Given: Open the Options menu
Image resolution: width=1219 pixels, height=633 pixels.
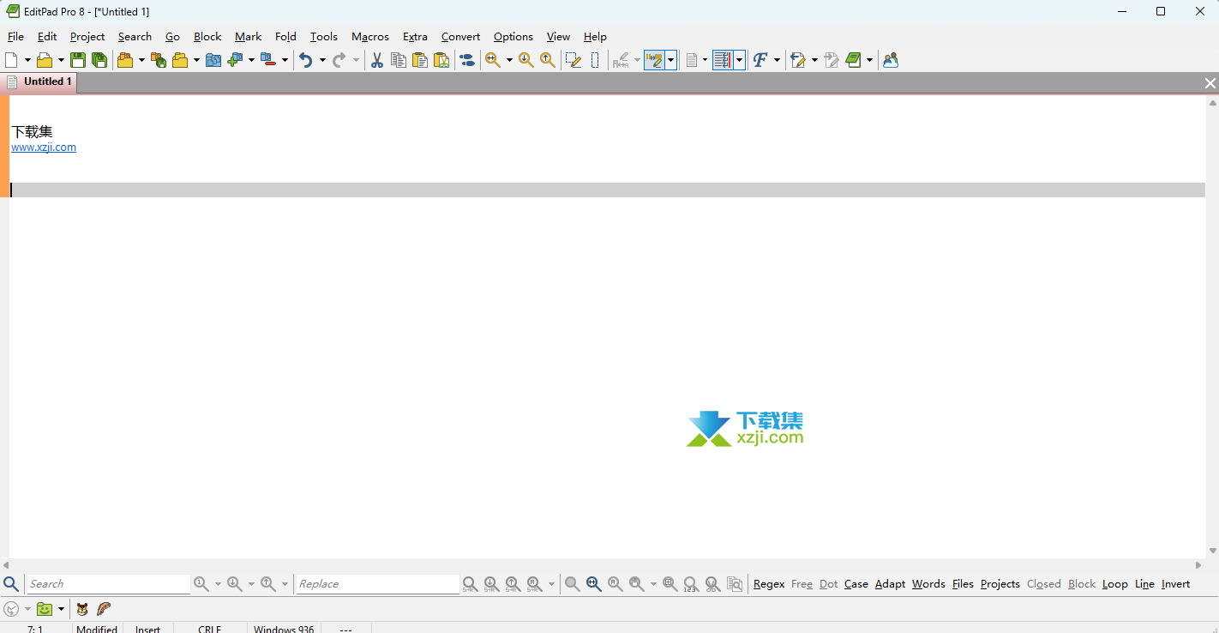Looking at the screenshot, I should [513, 37].
